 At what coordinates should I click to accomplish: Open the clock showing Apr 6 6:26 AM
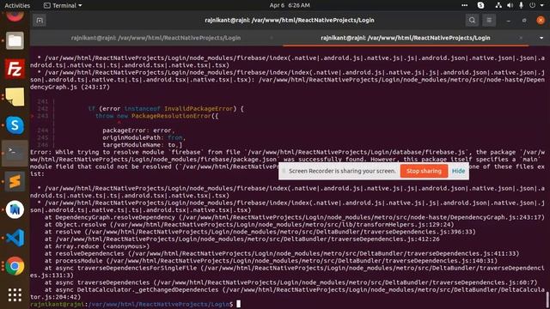(x=290, y=5)
